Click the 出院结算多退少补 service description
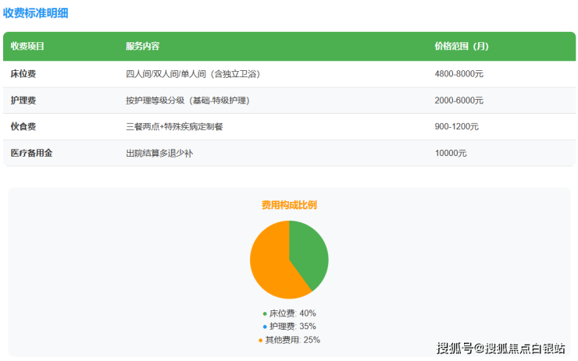 click(159, 153)
